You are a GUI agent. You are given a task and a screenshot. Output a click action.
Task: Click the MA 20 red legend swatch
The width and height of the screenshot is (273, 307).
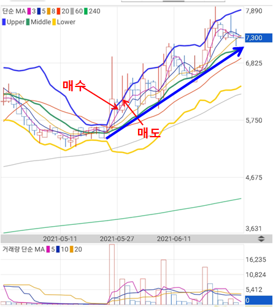[58, 11]
